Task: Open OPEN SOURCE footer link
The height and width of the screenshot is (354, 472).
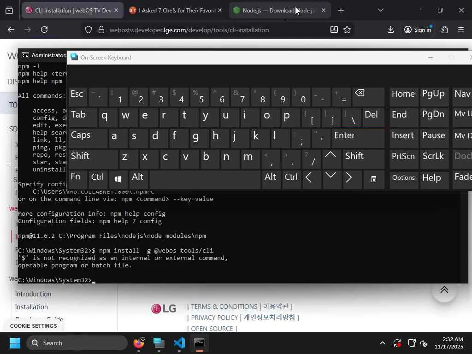Action: (x=212, y=328)
